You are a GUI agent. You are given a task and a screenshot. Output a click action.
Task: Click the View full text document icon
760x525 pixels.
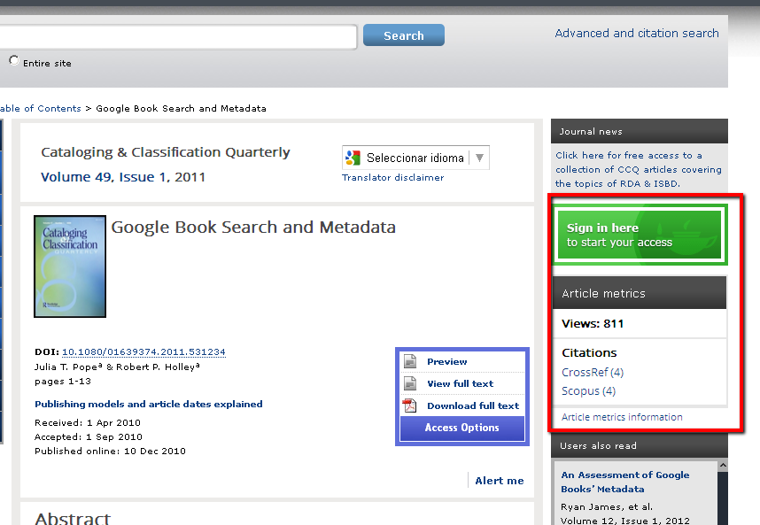tap(410, 383)
